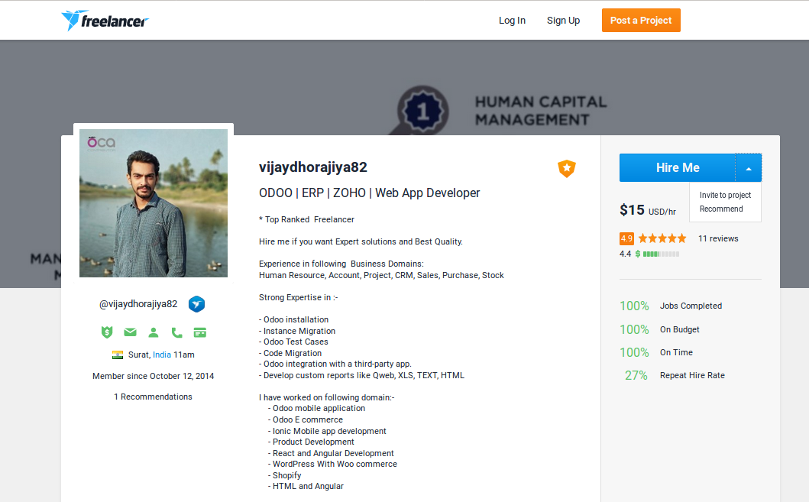Click the deposit made card icon
Screen dimensions: 809x502
point(199,333)
